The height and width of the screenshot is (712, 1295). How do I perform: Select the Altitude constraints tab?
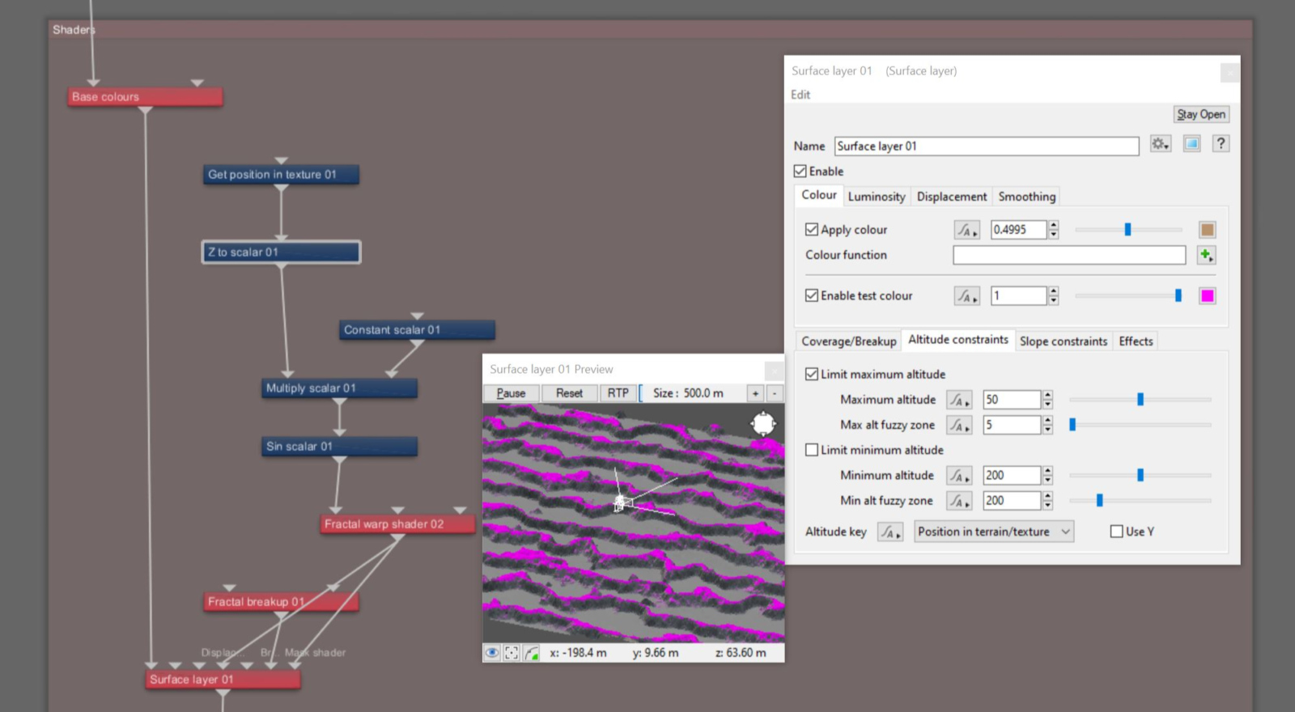[958, 340]
